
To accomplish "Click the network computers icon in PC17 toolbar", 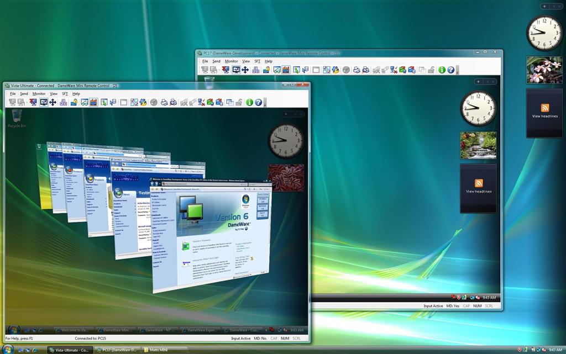I will click(x=255, y=70).
